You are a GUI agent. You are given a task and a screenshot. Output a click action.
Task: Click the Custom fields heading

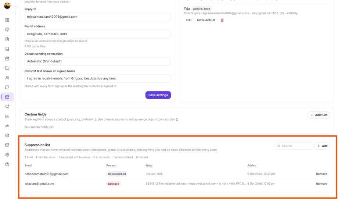(x=36, y=114)
